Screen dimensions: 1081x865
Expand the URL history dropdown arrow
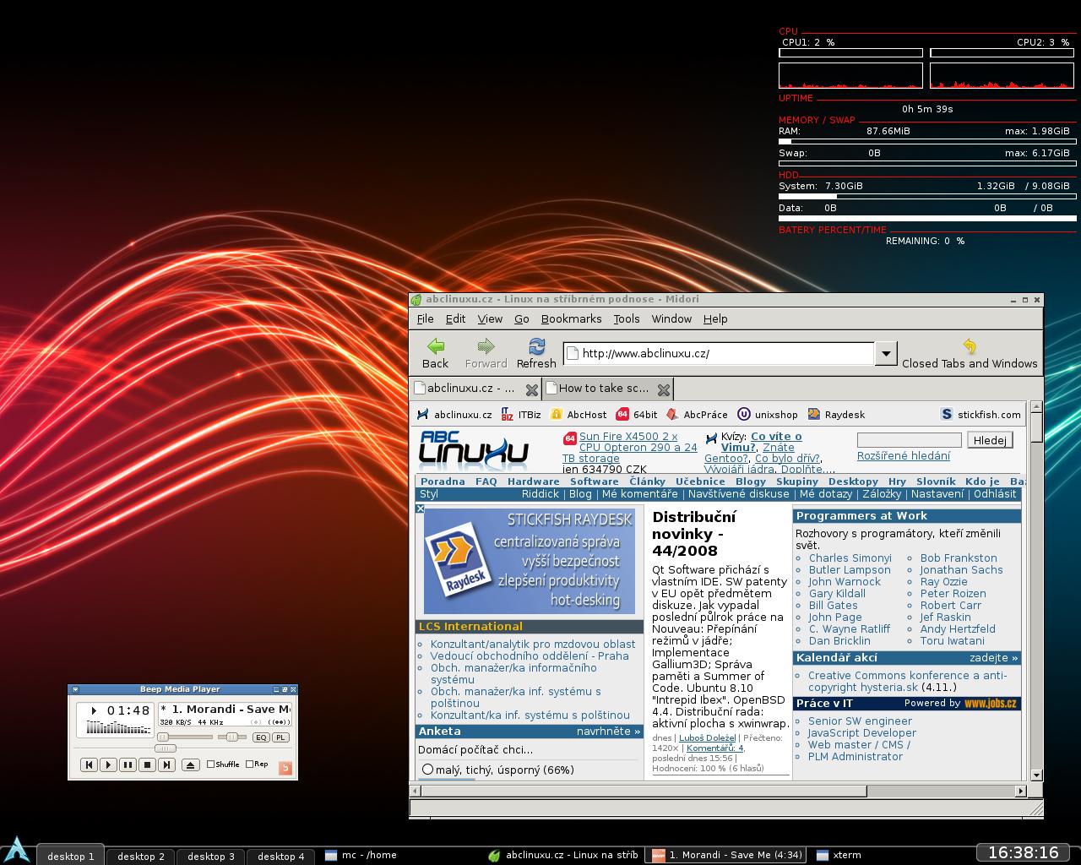(x=886, y=354)
